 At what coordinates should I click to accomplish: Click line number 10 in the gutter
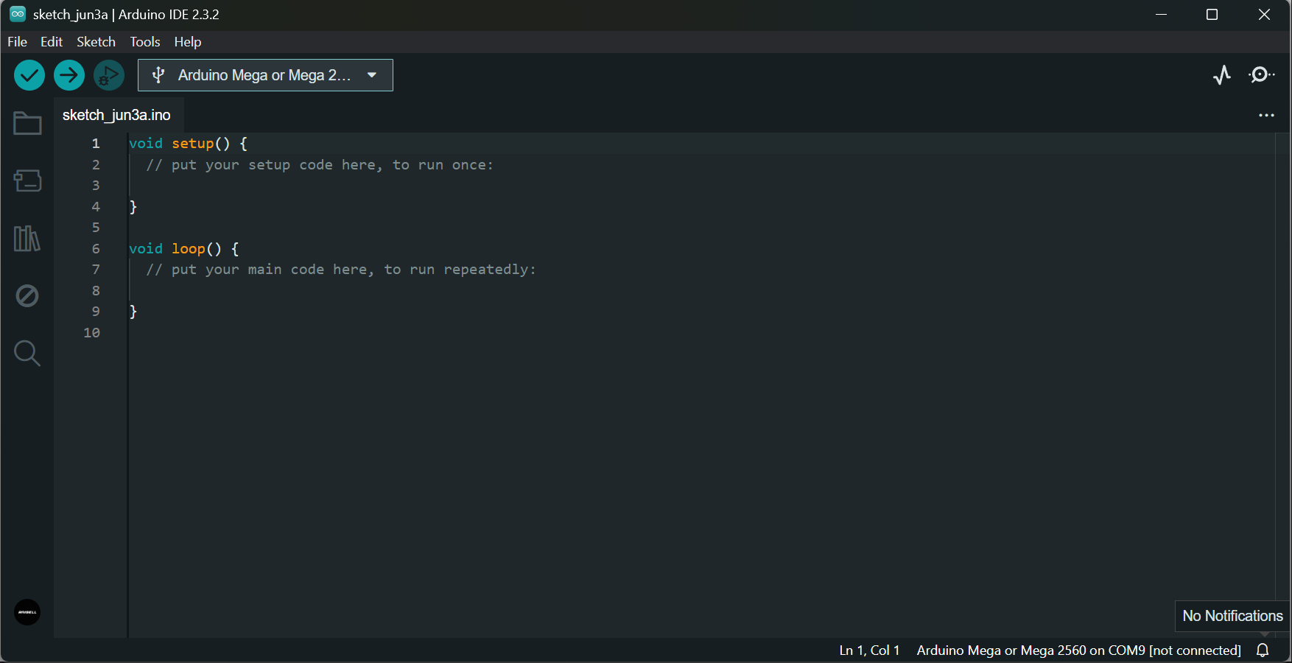coord(91,333)
